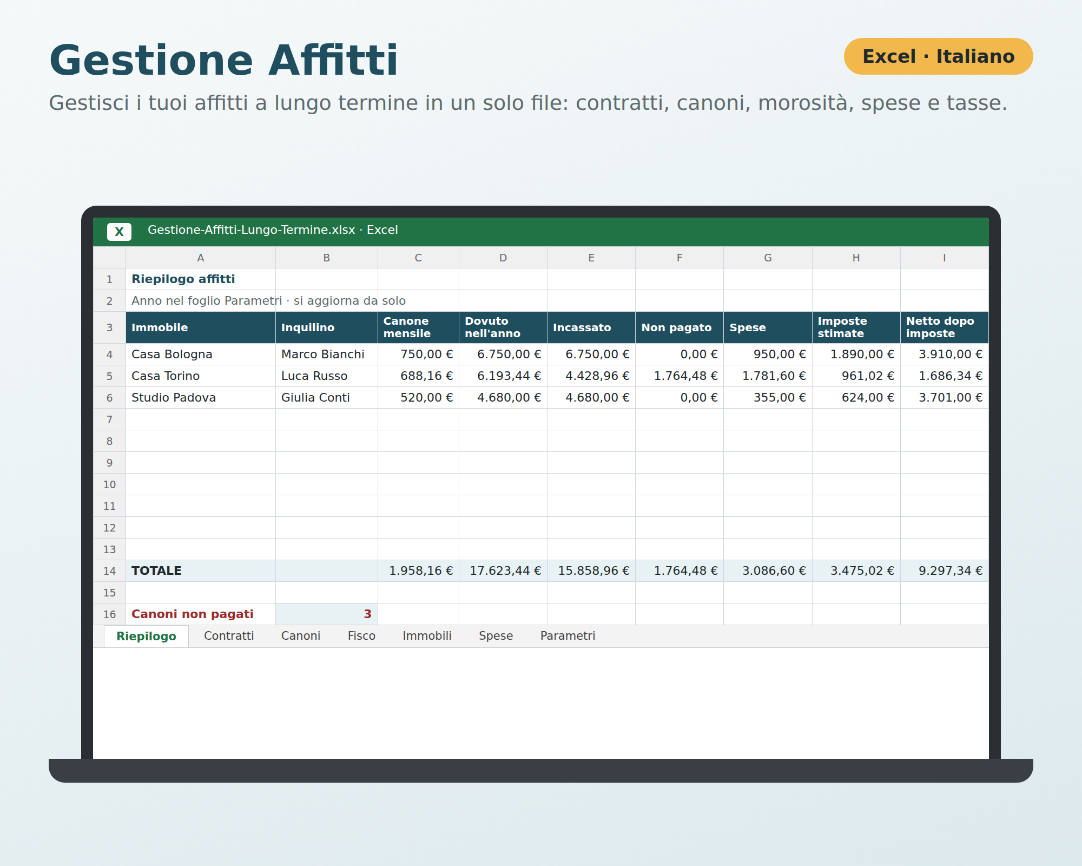Viewport: 1082px width, 866px height.
Task: Click the 17.623,44 € total cell
Action: 503,571
